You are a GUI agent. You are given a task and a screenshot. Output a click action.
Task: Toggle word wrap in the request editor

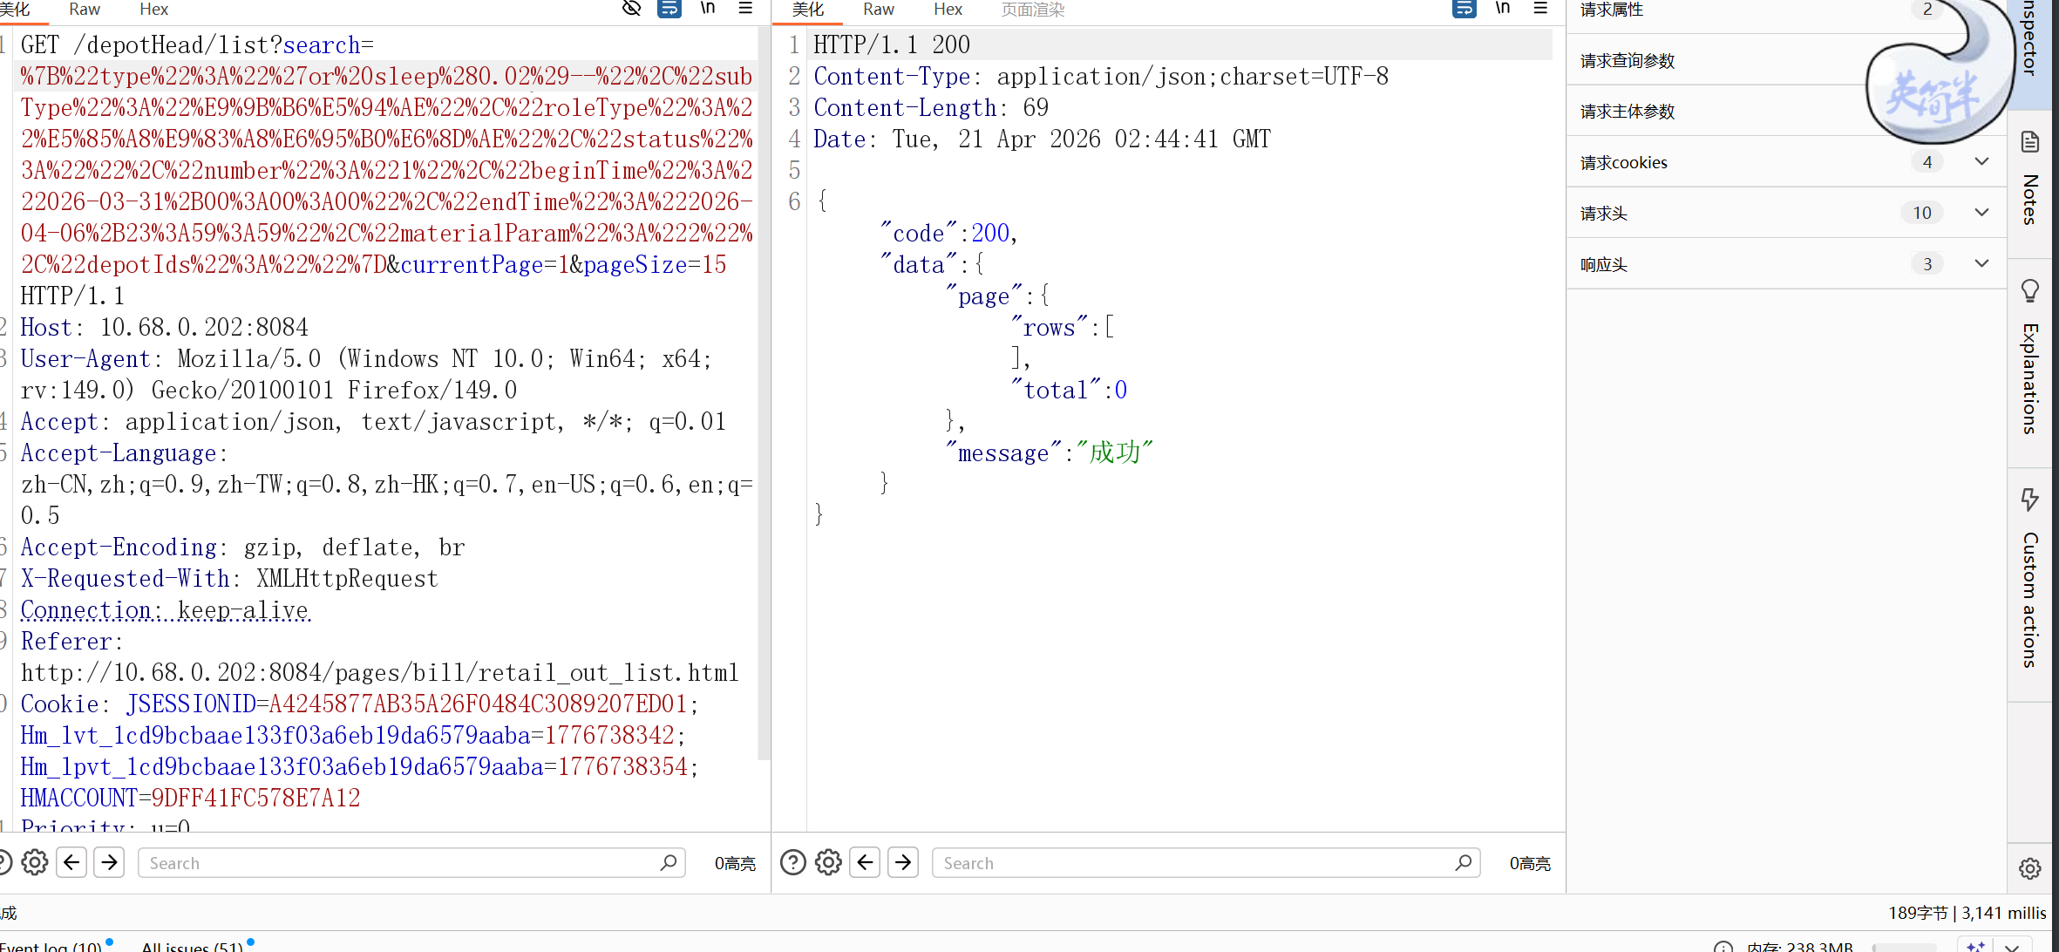[669, 9]
